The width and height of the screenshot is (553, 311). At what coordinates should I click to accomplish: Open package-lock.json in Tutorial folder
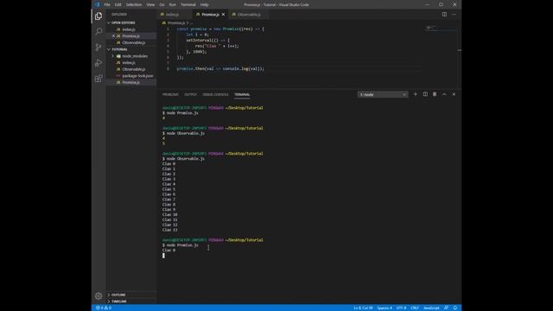click(x=131, y=76)
